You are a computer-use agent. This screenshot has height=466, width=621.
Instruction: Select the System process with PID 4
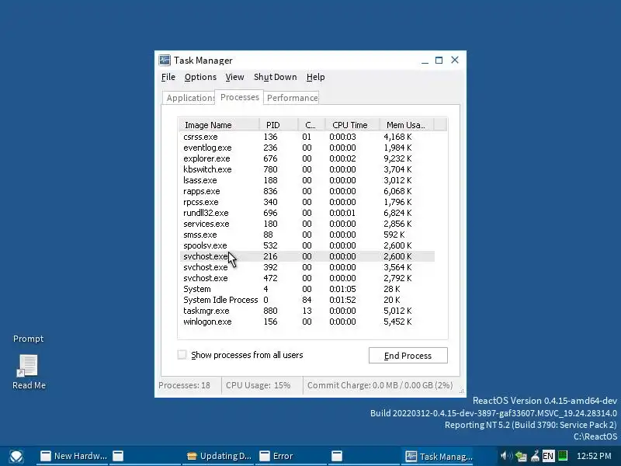pos(307,289)
